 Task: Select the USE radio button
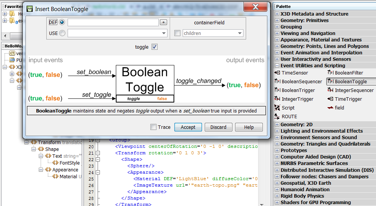(62, 33)
